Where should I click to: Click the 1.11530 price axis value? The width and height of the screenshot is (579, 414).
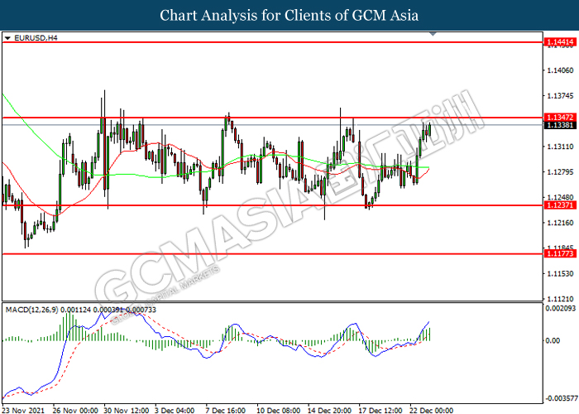[560, 273]
